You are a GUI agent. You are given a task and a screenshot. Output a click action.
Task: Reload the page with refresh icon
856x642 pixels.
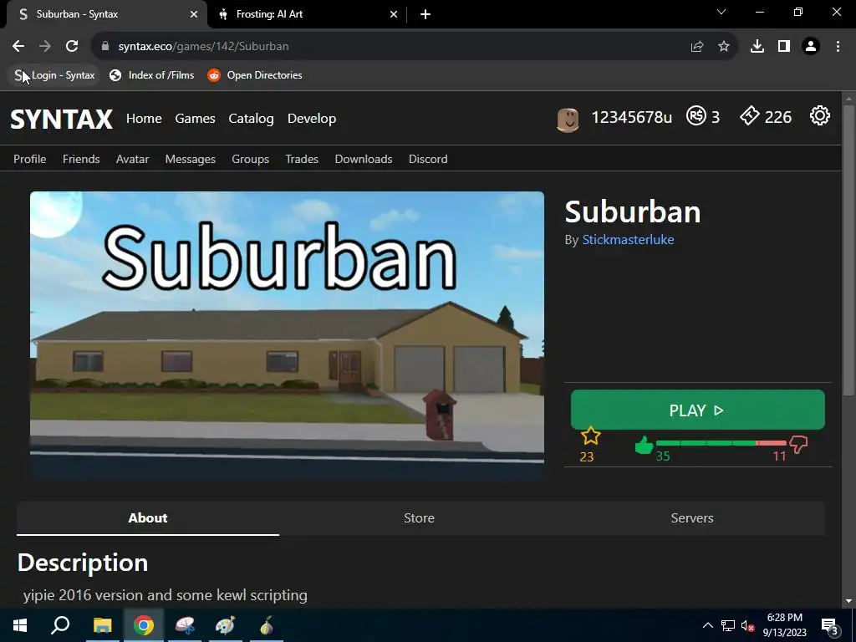72,47
